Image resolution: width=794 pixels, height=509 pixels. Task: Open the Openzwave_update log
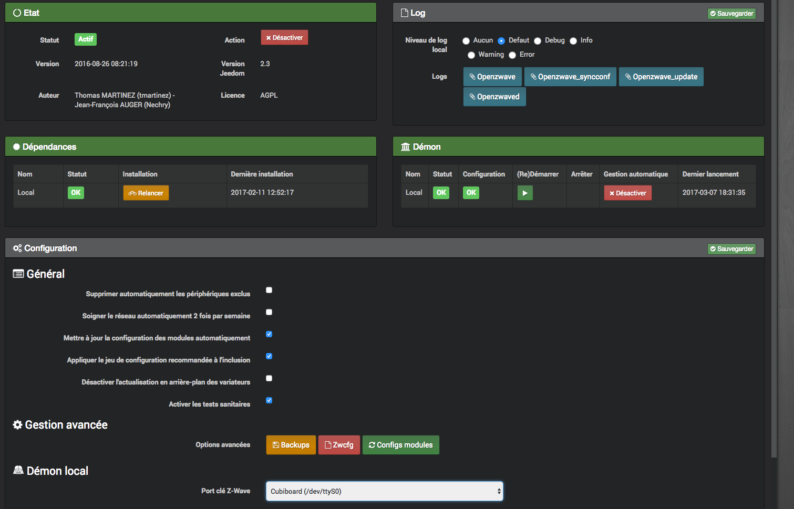[x=661, y=77]
